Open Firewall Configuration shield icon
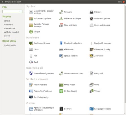126x115 pixels. coord(31,73)
